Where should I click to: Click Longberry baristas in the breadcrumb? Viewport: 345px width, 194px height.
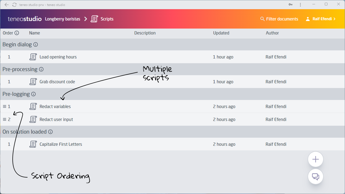tap(63, 19)
